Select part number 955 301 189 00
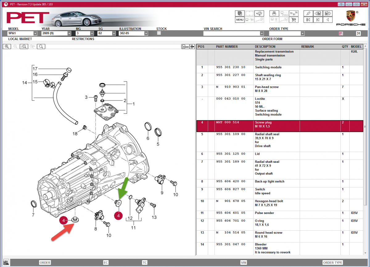This screenshot has height=267, width=370. point(231,162)
